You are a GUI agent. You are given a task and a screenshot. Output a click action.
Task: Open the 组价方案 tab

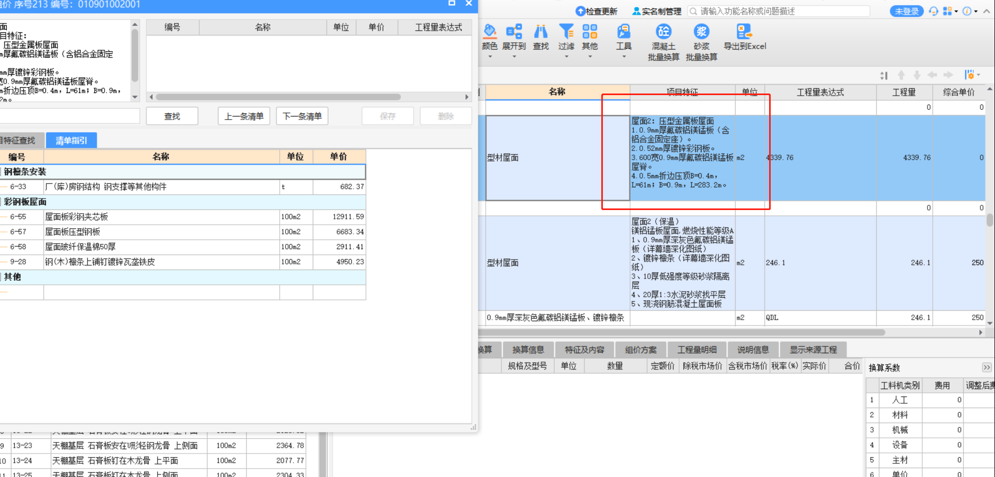[x=641, y=350]
